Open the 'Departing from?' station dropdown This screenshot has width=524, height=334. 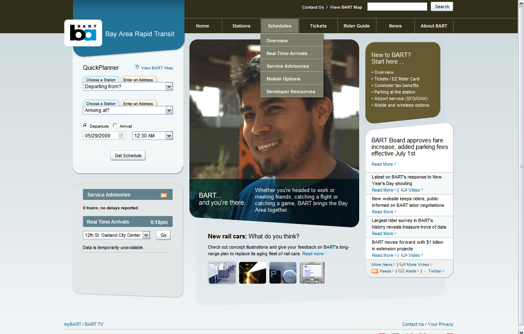[x=169, y=87]
